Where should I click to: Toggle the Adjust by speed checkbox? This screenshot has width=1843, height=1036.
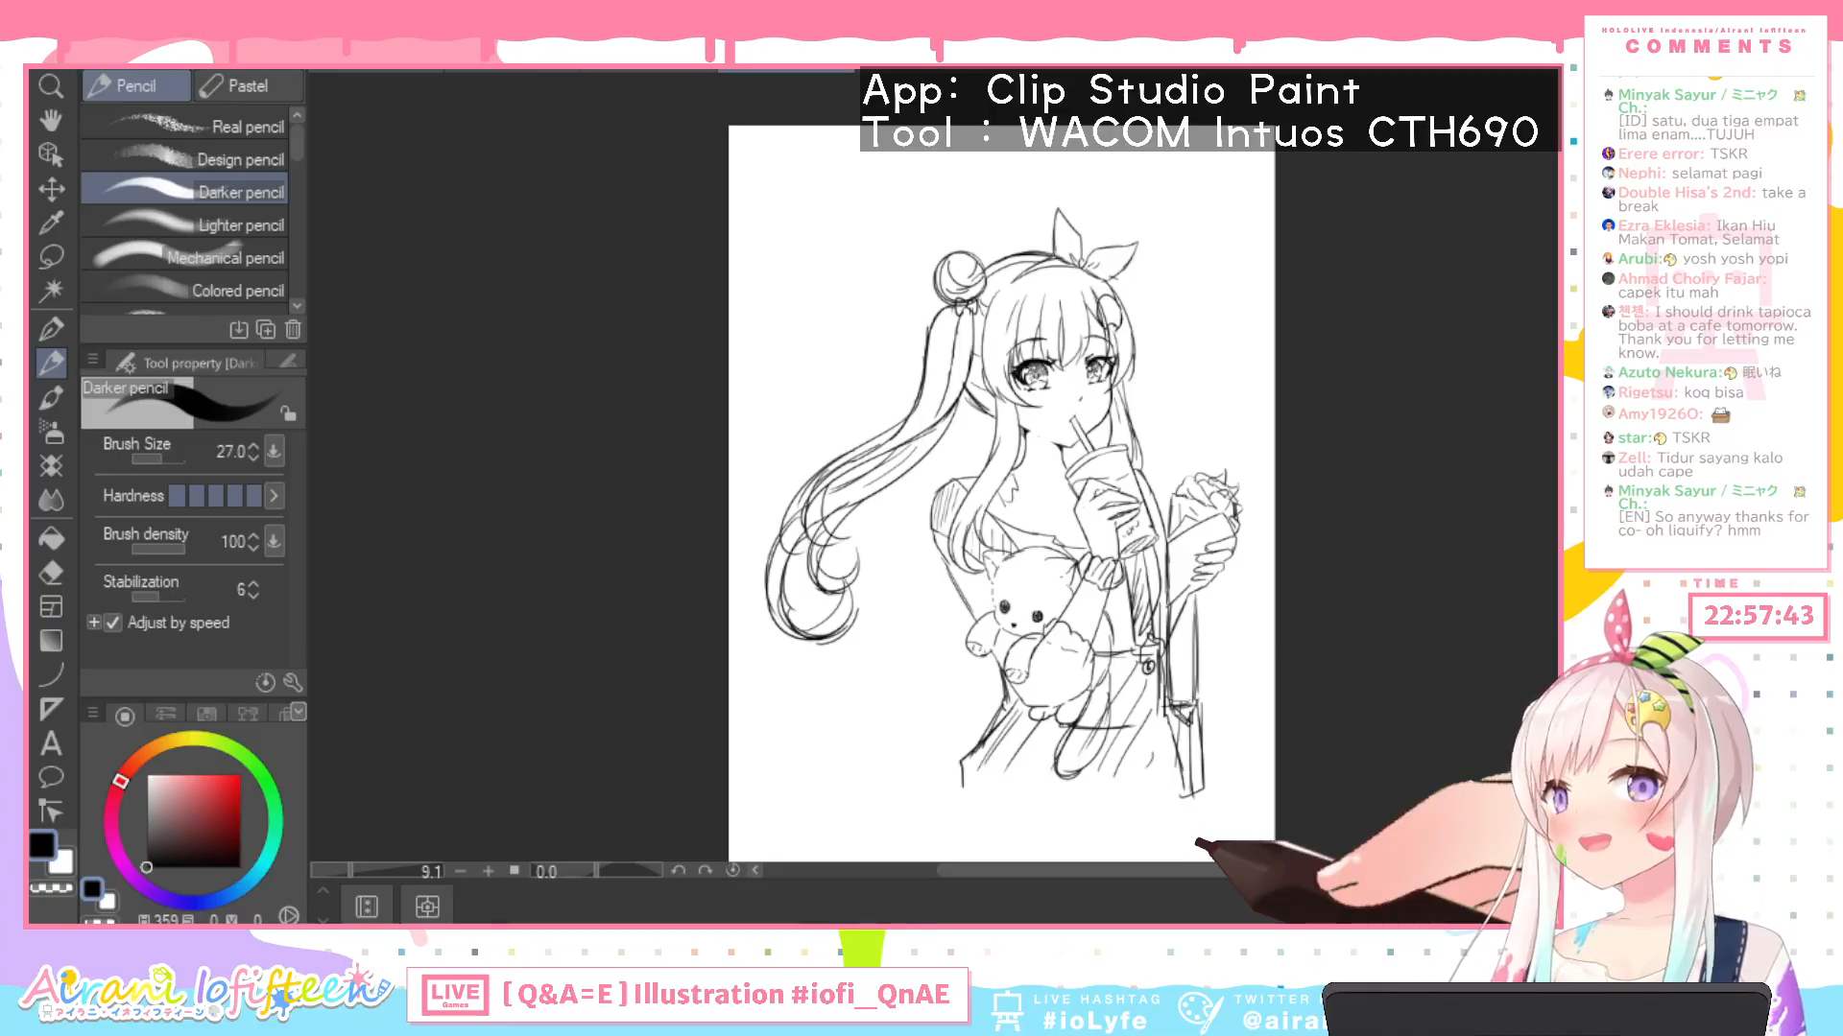pyautogui.click(x=113, y=623)
